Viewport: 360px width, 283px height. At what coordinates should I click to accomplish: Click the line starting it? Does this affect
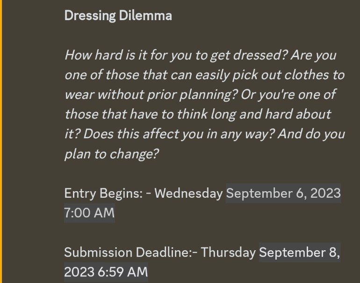(x=205, y=134)
